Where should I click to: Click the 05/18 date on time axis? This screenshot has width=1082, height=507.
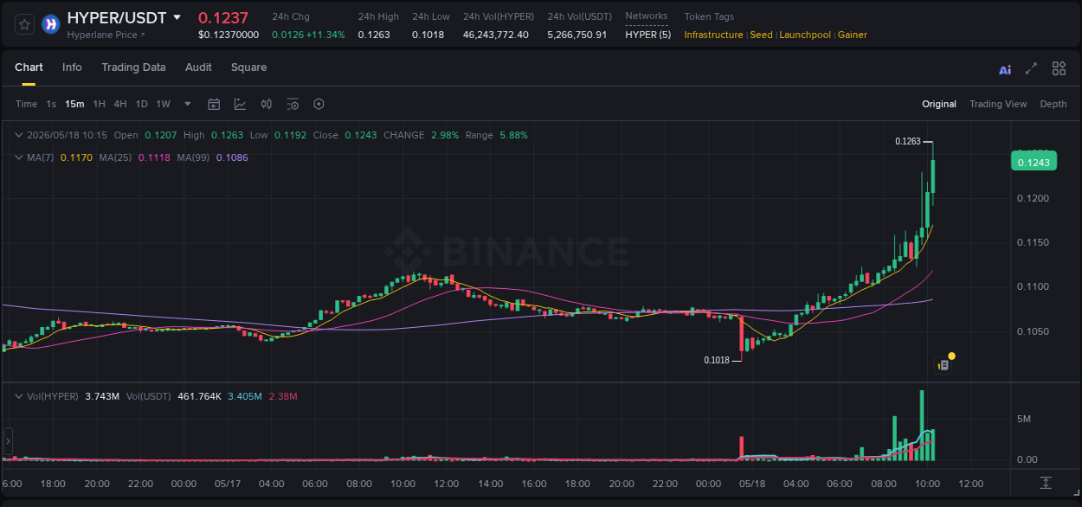[752, 484]
